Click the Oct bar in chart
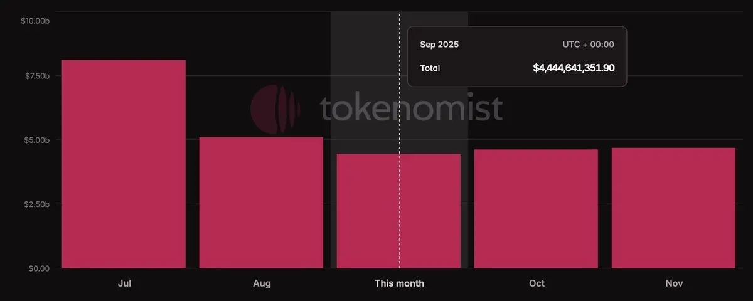 coord(536,209)
